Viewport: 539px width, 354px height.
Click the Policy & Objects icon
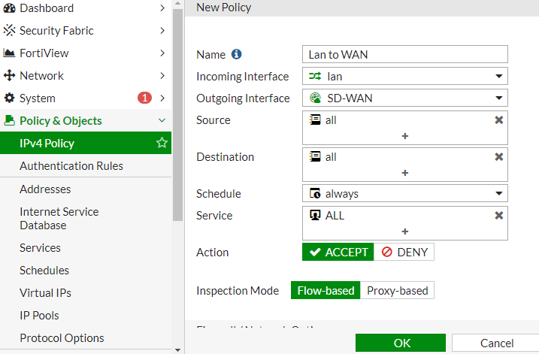[9, 120]
